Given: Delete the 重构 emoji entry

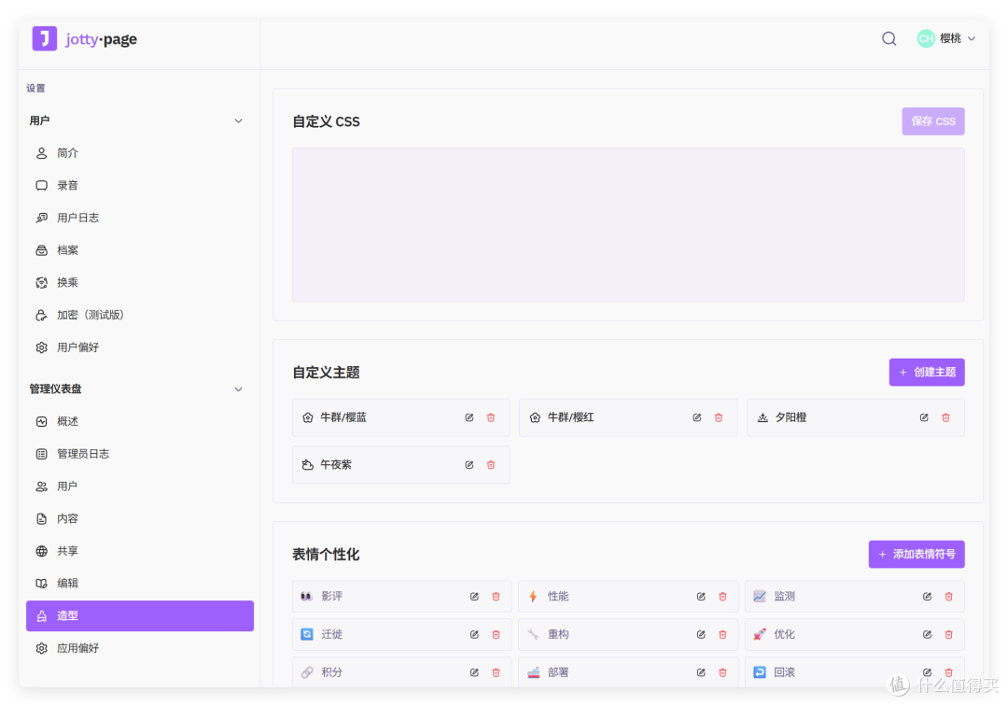Looking at the screenshot, I should pyautogui.click(x=722, y=635).
